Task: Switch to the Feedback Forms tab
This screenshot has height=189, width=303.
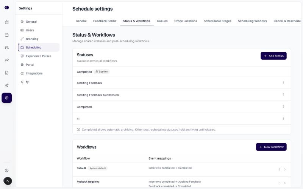Action: 105,21
